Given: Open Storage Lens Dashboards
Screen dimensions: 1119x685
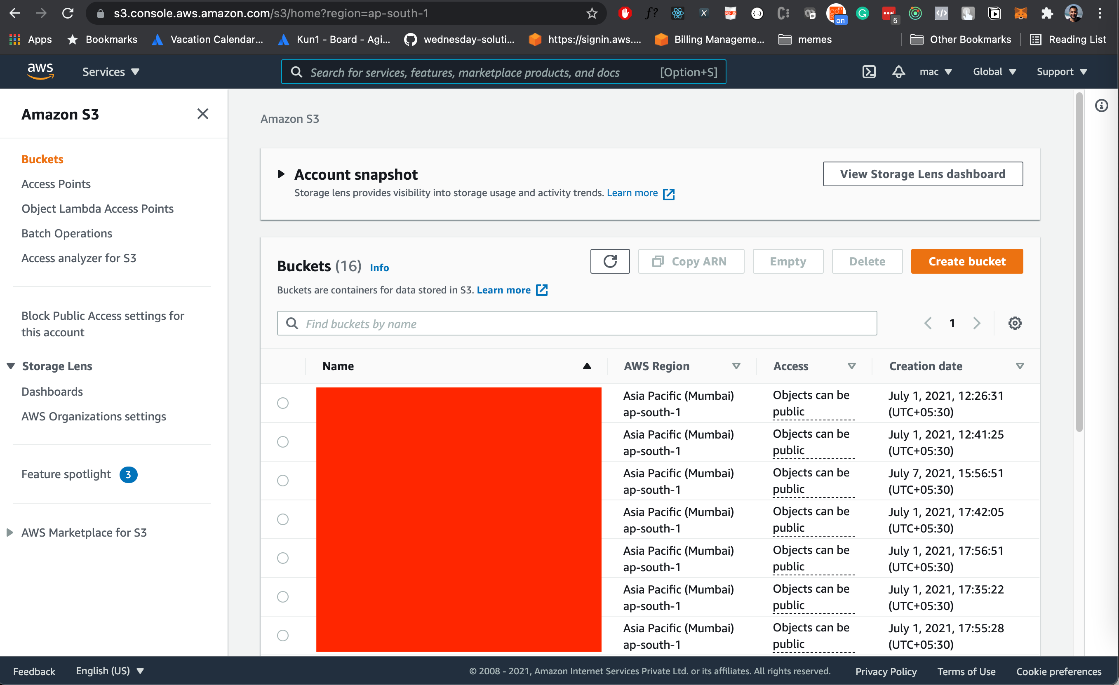Looking at the screenshot, I should (x=52, y=391).
